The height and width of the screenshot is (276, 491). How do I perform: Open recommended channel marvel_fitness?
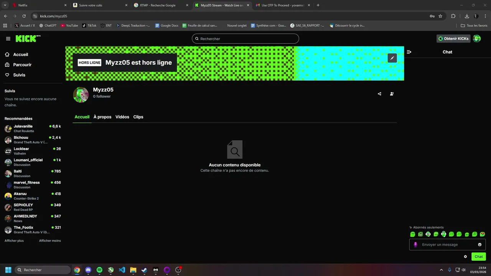point(33,184)
